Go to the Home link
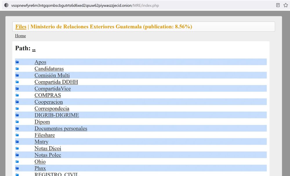This screenshot has height=176, width=290. tap(20, 36)
